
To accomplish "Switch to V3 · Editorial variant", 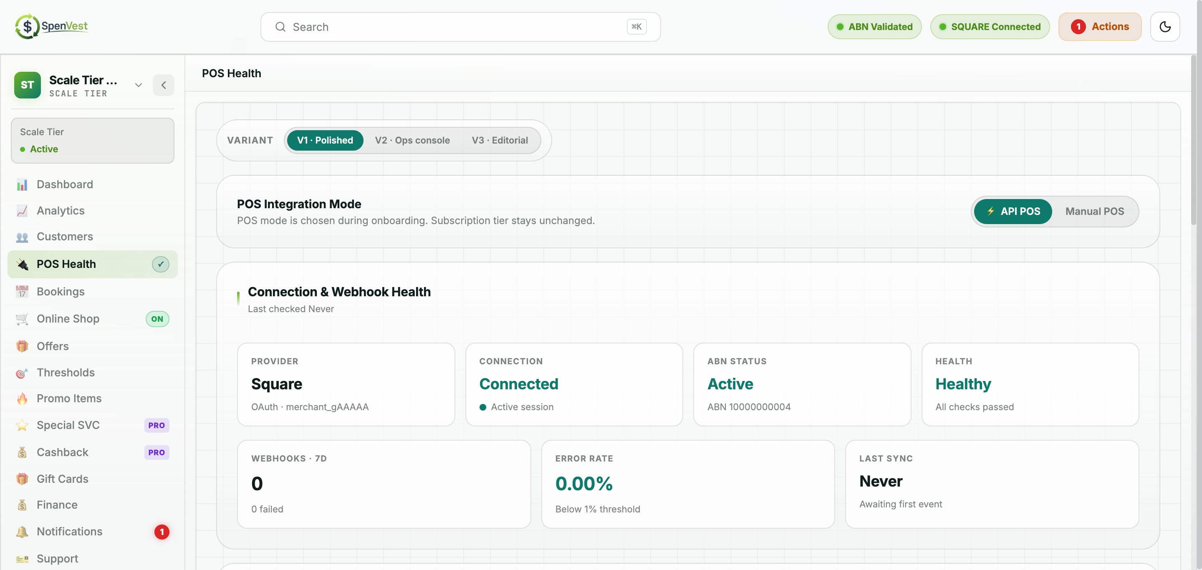I will pos(499,140).
